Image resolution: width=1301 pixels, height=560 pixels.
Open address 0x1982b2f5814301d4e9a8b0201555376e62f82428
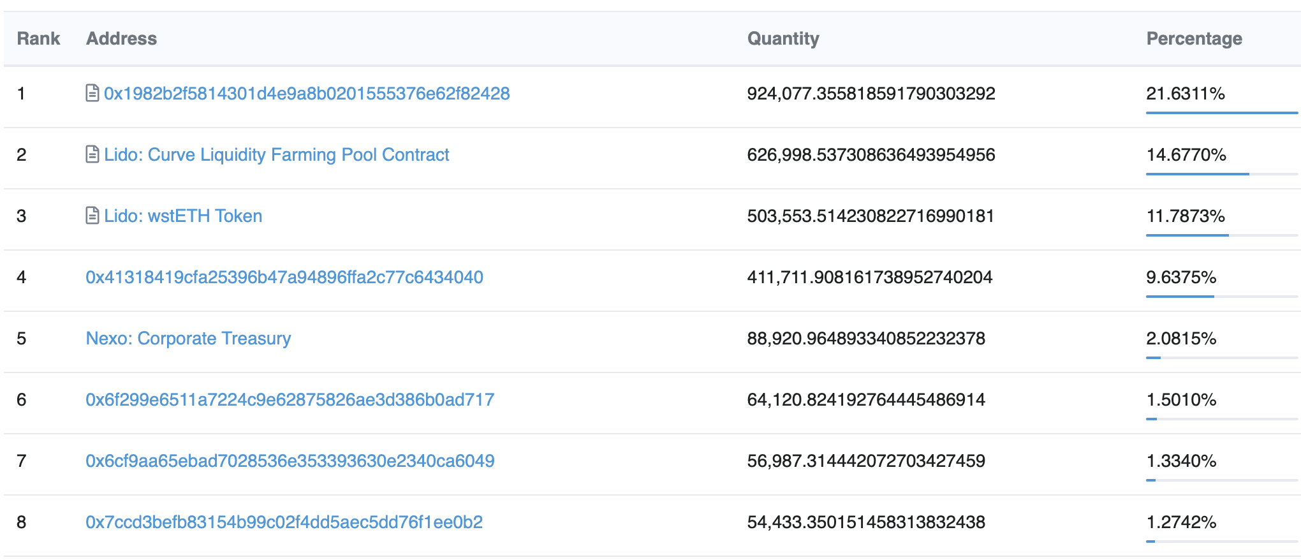(x=307, y=94)
